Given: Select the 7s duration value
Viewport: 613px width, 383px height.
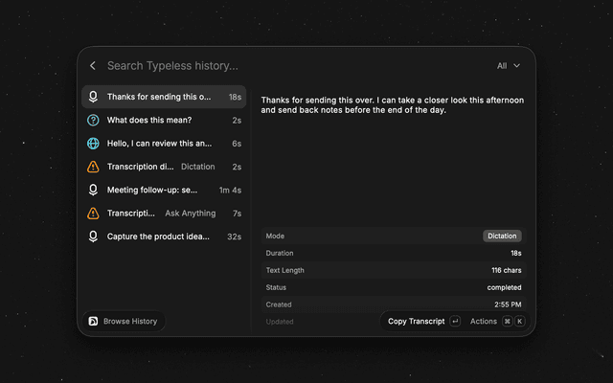Looking at the screenshot, I should [x=237, y=214].
